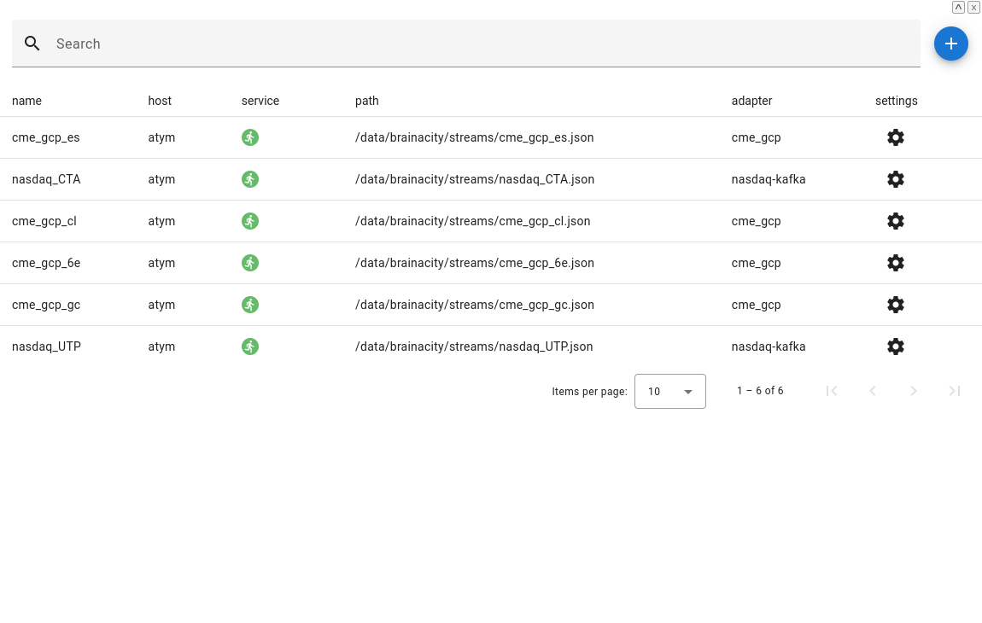Select the nasdaq-kafka adapter link for nasdaq_UTP
Screen dimensions: 982x623
[x=769, y=346]
